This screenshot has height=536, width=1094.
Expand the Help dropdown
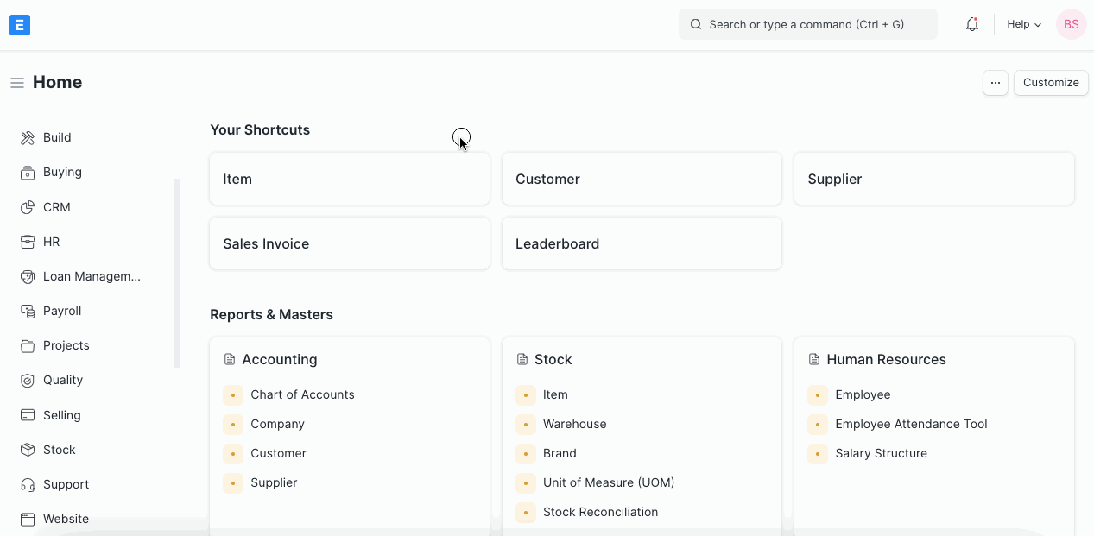[x=1024, y=25]
